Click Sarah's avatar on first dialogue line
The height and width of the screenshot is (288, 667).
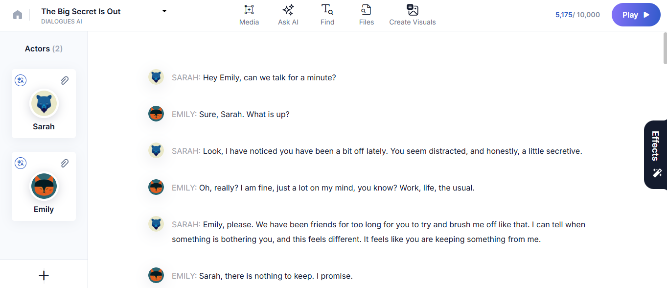156,77
